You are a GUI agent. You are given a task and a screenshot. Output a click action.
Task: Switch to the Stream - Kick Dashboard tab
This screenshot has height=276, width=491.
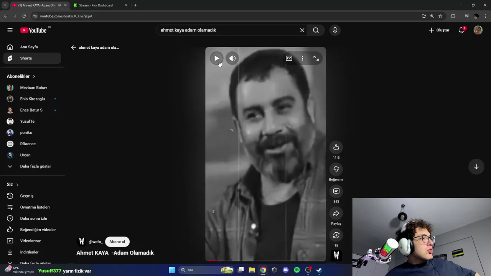pos(100,5)
